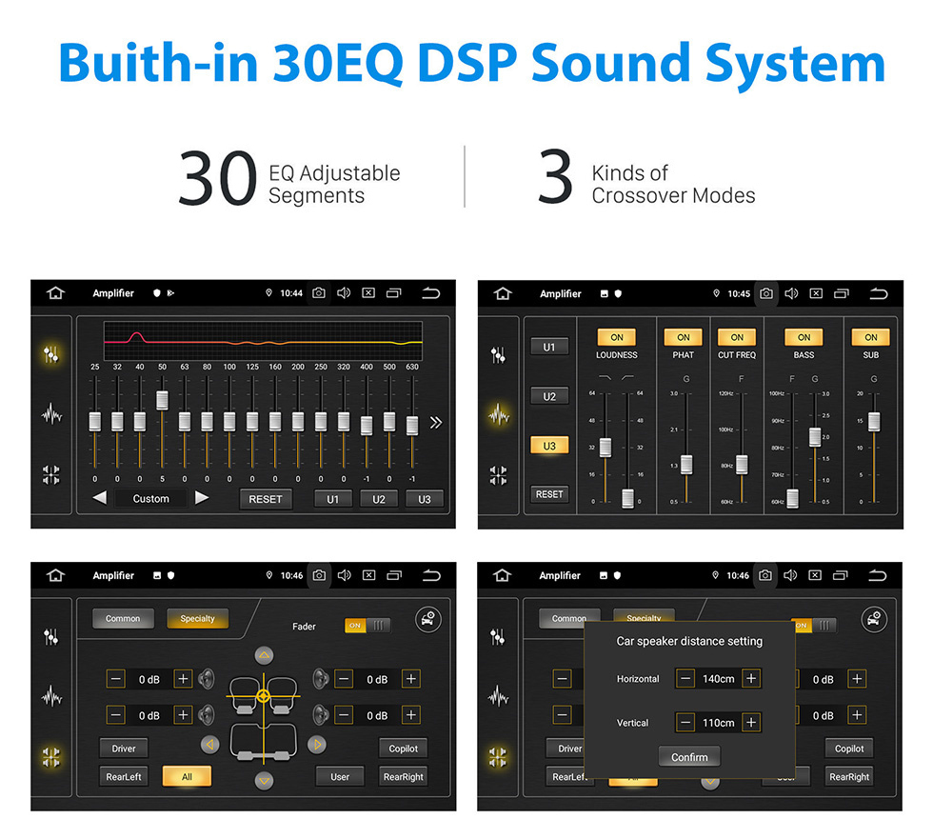
Task: Tap home icon in fader screen
Action: (x=55, y=575)
